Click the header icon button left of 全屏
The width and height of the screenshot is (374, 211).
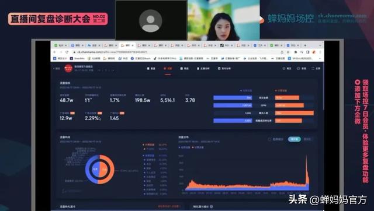tap(302, 69)
